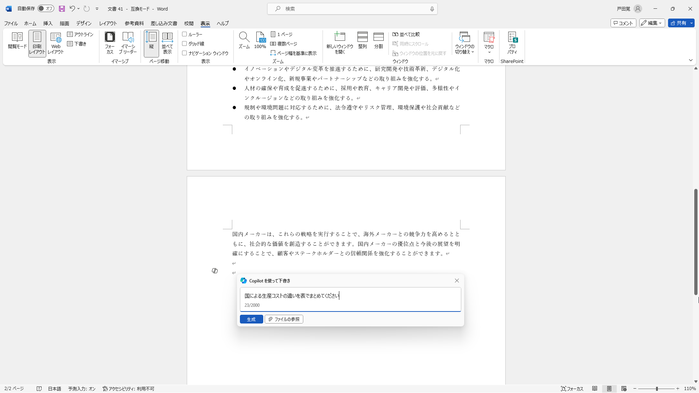This screenshot has height=393, width=699.
Task: Open the Help (ヘルプ) tab
Action: (223, 23)
